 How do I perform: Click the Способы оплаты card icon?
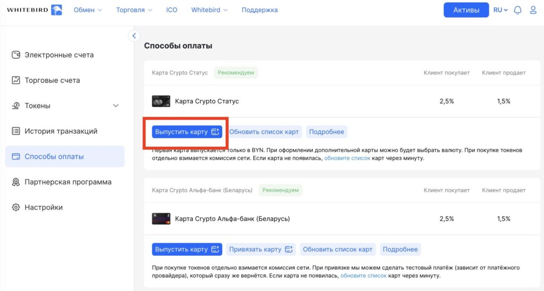tap(15, 156)
